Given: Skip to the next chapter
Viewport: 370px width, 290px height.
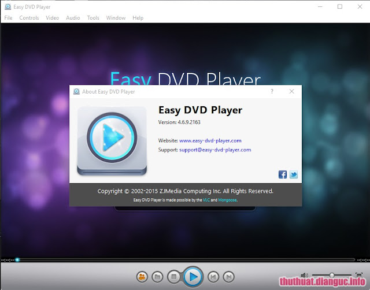Looking at the screenshot, I should point(229,277).
